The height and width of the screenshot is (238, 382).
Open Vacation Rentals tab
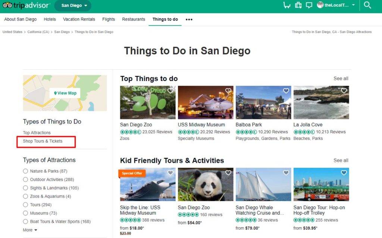79,19
